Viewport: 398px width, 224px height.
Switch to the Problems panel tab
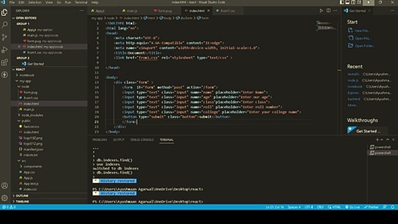[99, 140]
